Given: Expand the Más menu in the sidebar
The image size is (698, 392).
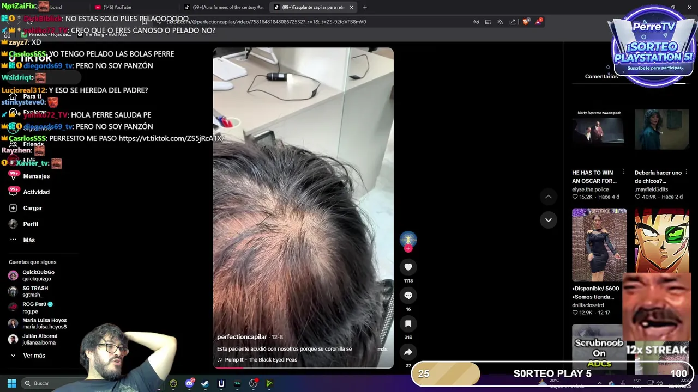Looking at the screenshot, I should 22,240.
